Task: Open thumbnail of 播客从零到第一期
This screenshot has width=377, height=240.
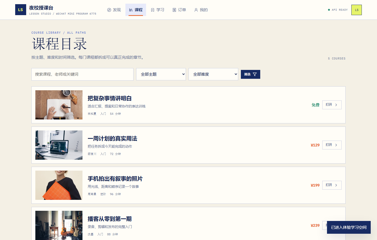Action: (x=59, y=225)
